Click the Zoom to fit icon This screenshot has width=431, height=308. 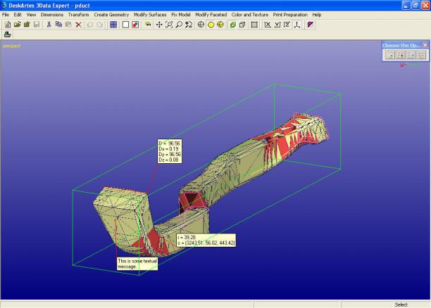[169, 25]
